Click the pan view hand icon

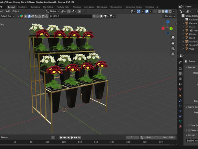click(x=173, y=43)
